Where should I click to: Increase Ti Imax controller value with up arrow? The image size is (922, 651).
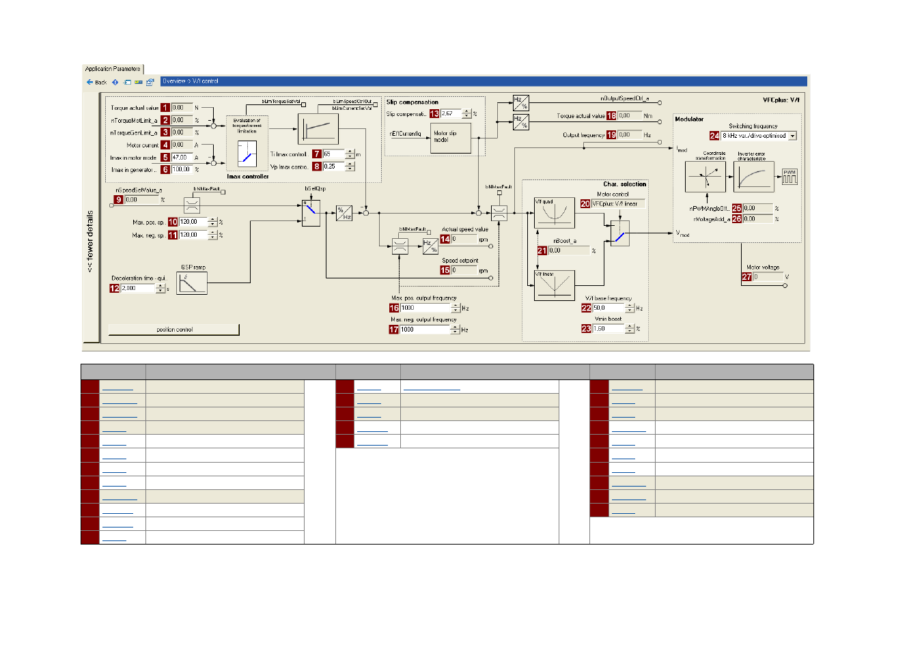(x=350, y=152)
